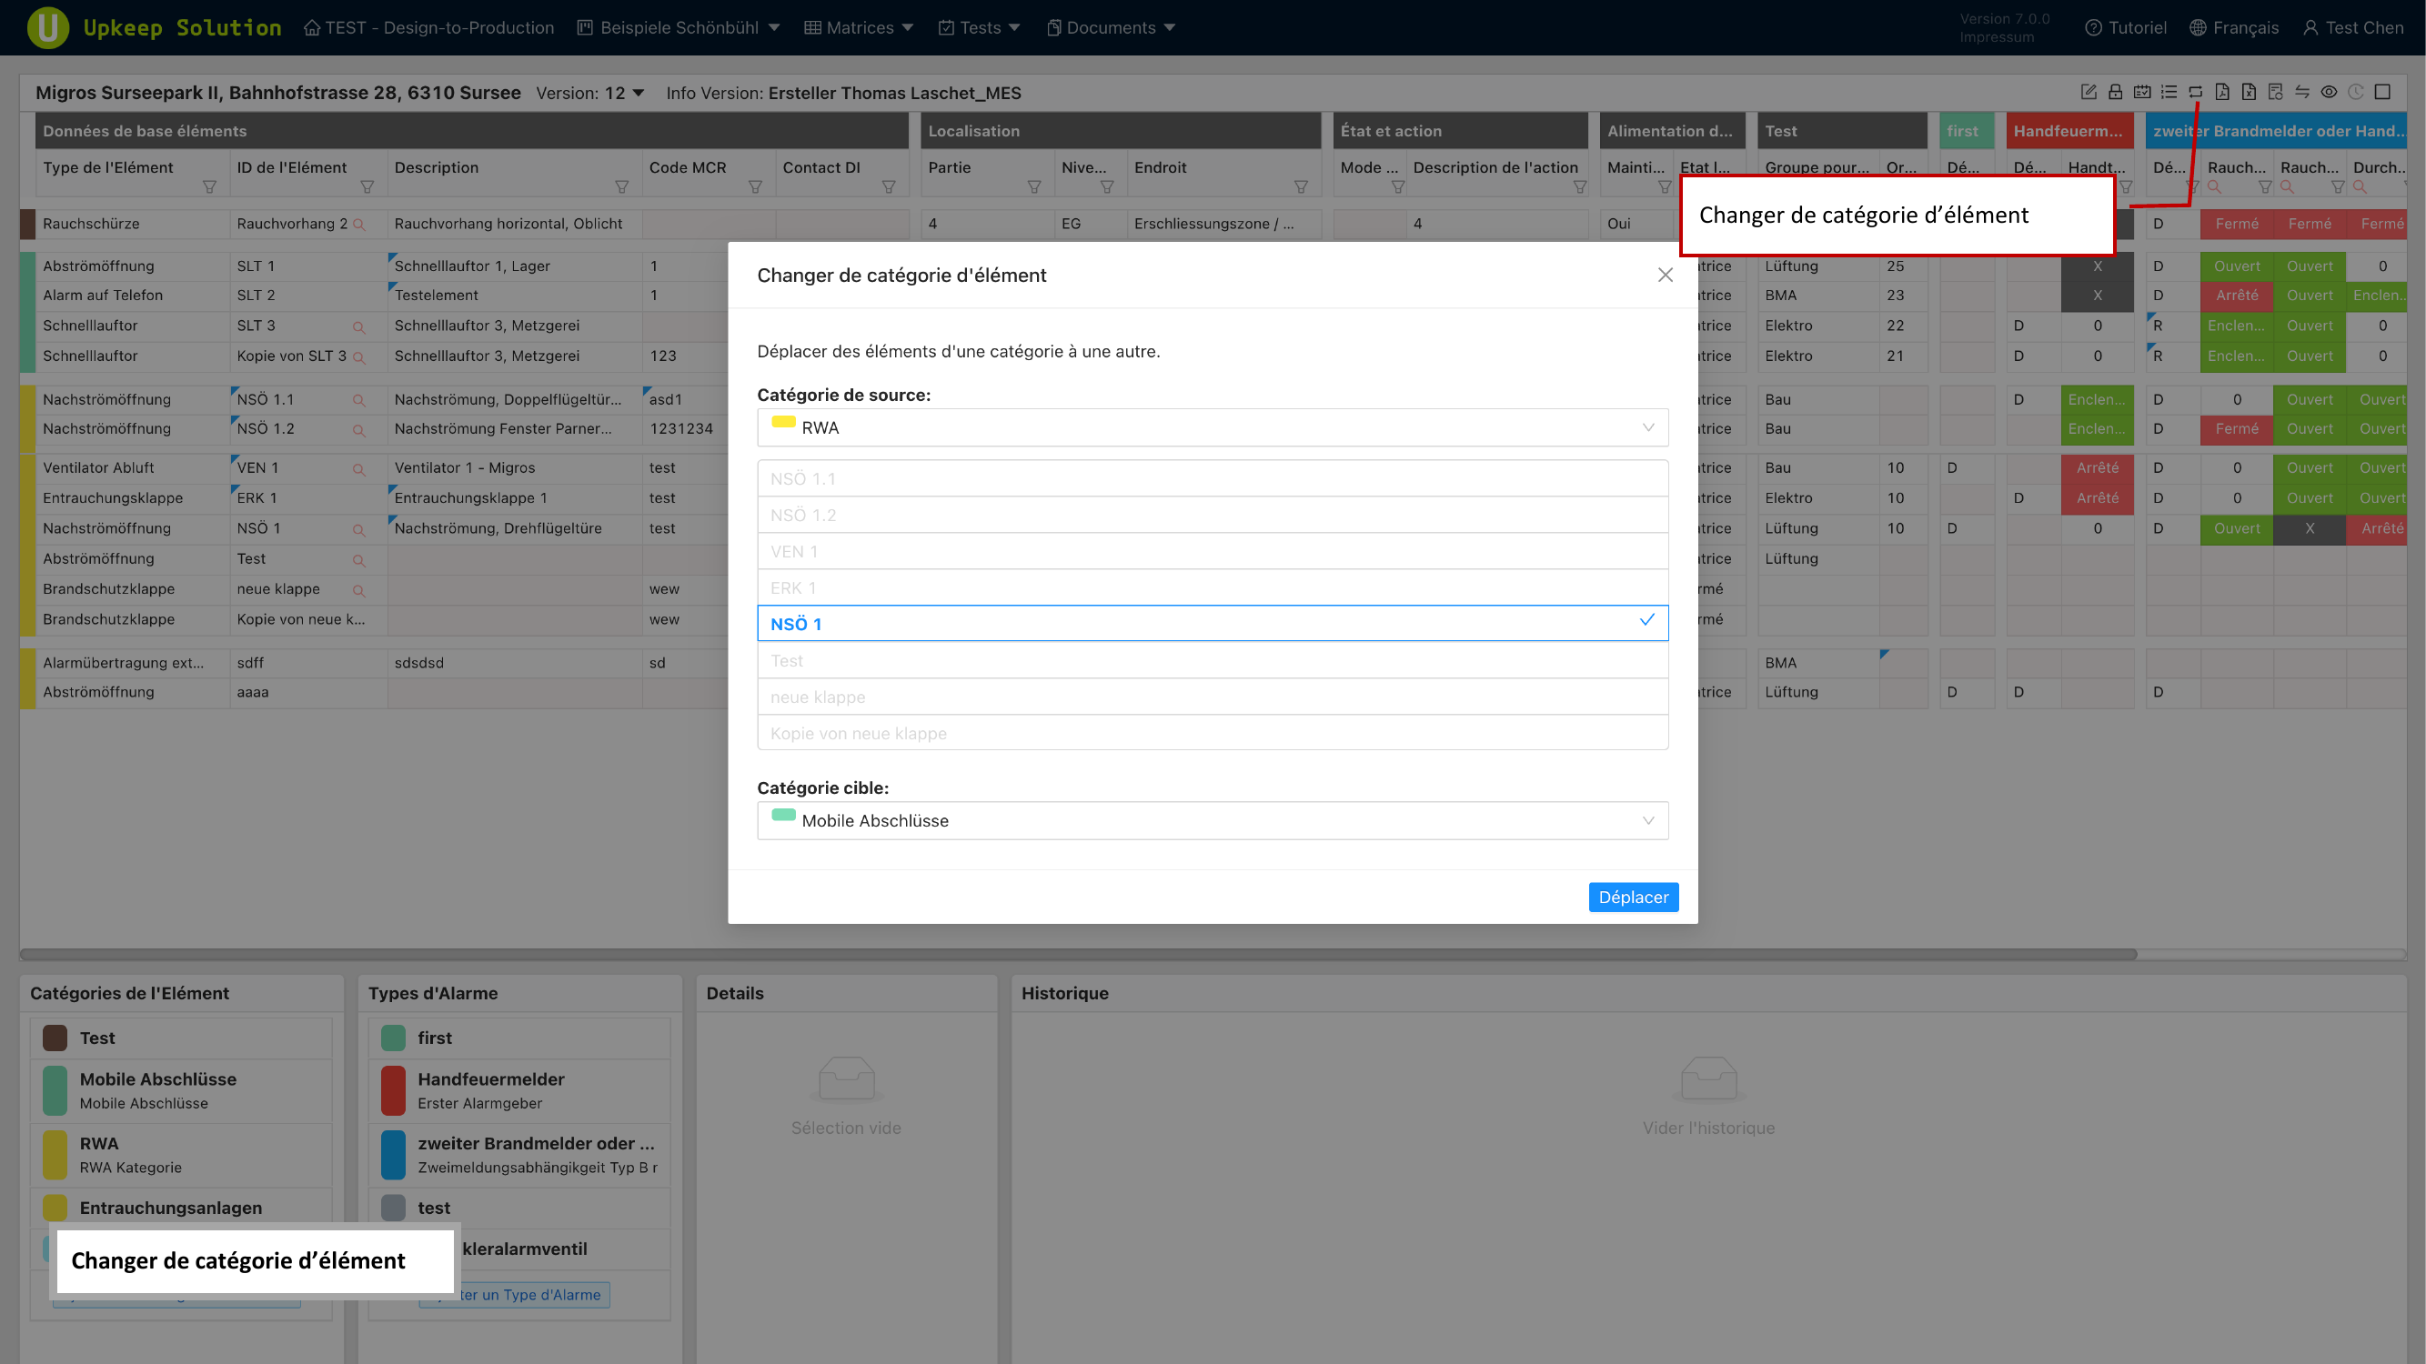This screenshot has height=1364, width=2426.
Task: Select VEN 1 in the element list
Action: tap(1212, 551)
